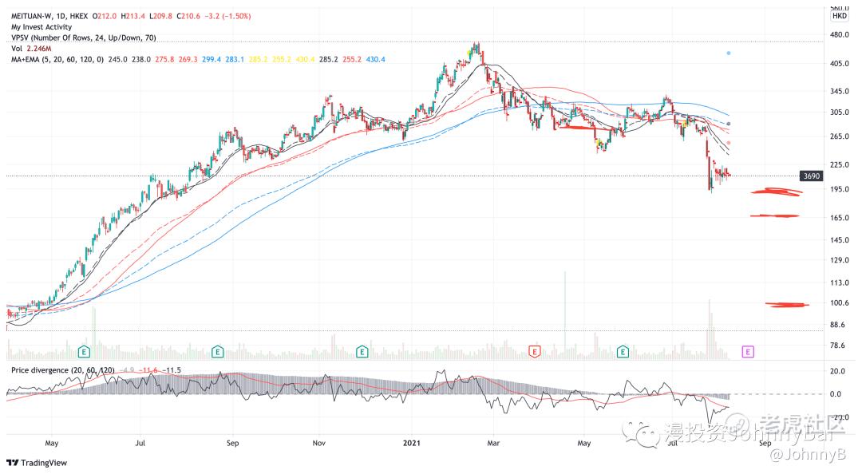The image size is (862, 474).
Task: Click the low value L209.8
Action: [161, 16]
